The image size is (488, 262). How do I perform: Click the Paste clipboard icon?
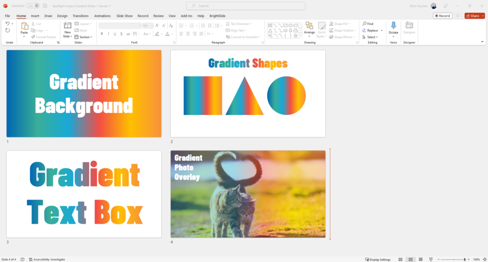24,26
